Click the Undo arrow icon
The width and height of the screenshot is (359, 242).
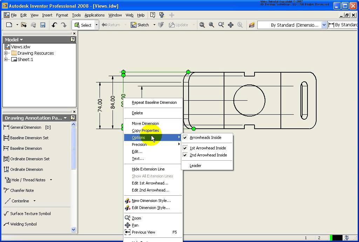click(x=54, y=25)
